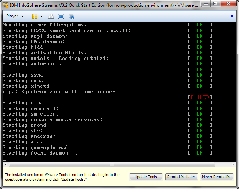Click the scrollbar right arrow
The width and height of the screenshot is (239, 189).
(233, 164)
